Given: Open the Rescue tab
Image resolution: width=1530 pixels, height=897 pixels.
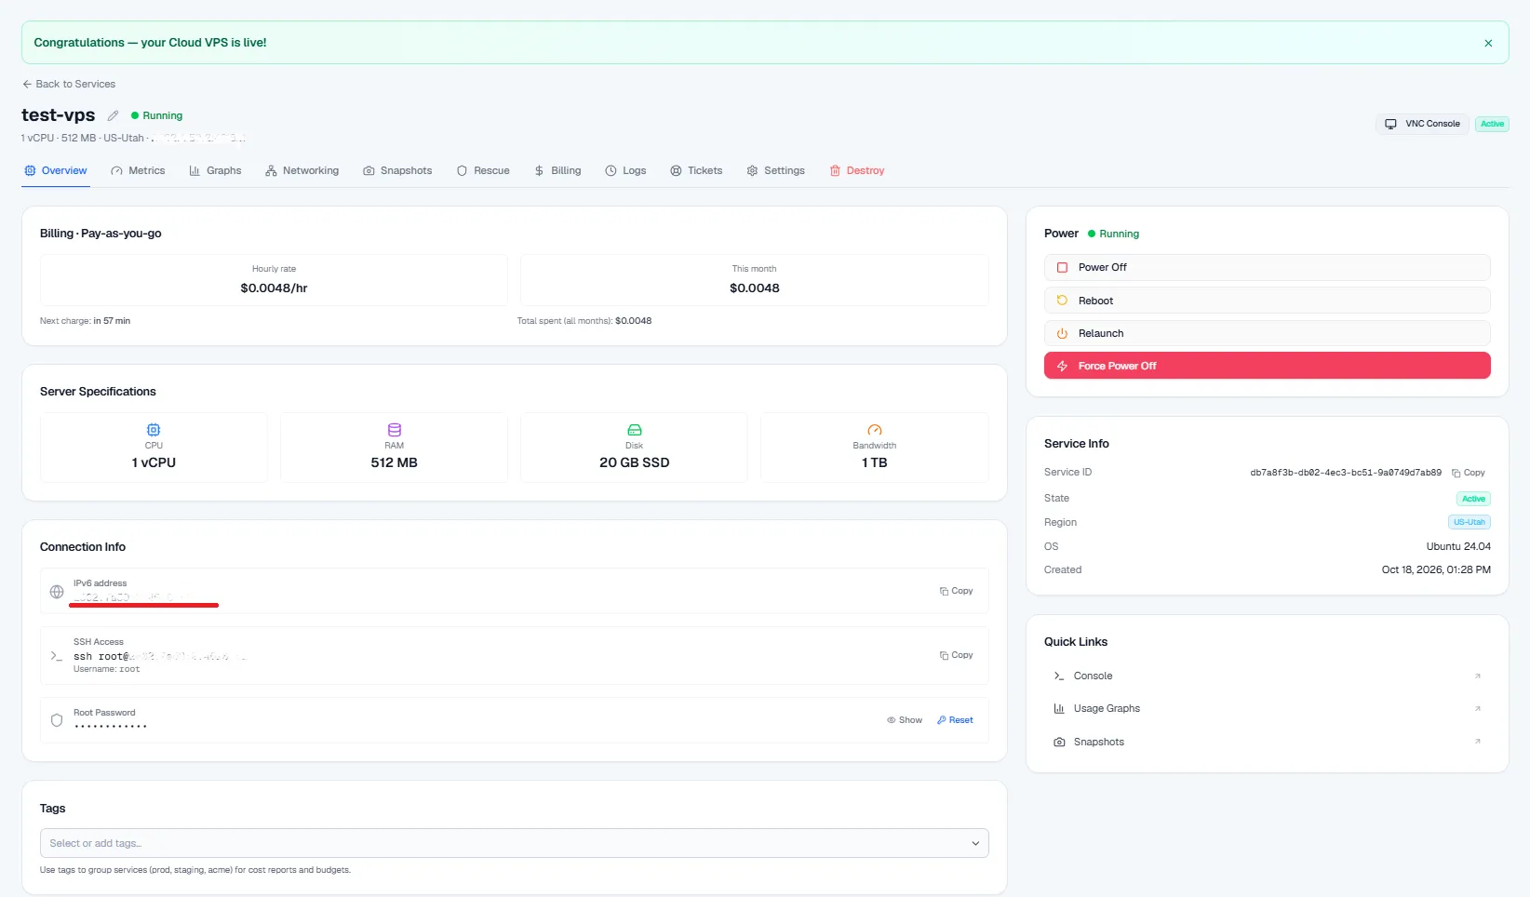Looking at the screenshot, I should coord(483,170).
